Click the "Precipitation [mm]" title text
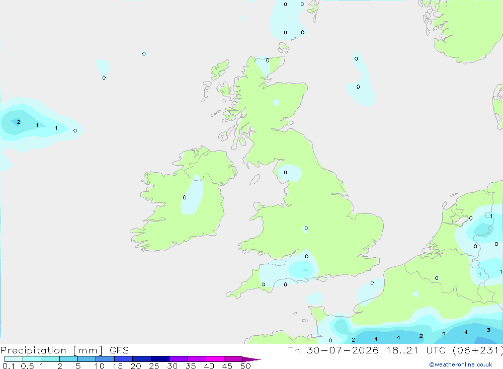The height and width of the screenshot is (369, 503). point(51,350)
